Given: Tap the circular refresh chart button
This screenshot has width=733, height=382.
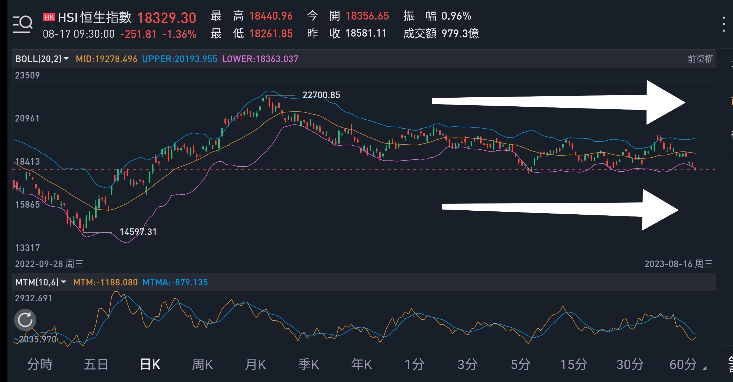Looking at the screenshot, I should click(x=25, y=320).
